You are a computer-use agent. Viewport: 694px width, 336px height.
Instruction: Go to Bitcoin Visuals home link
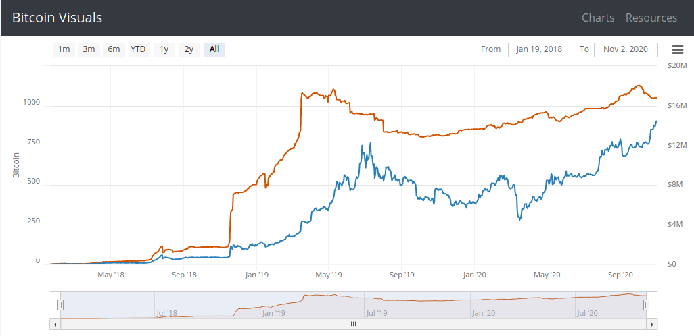click(57, 18)
